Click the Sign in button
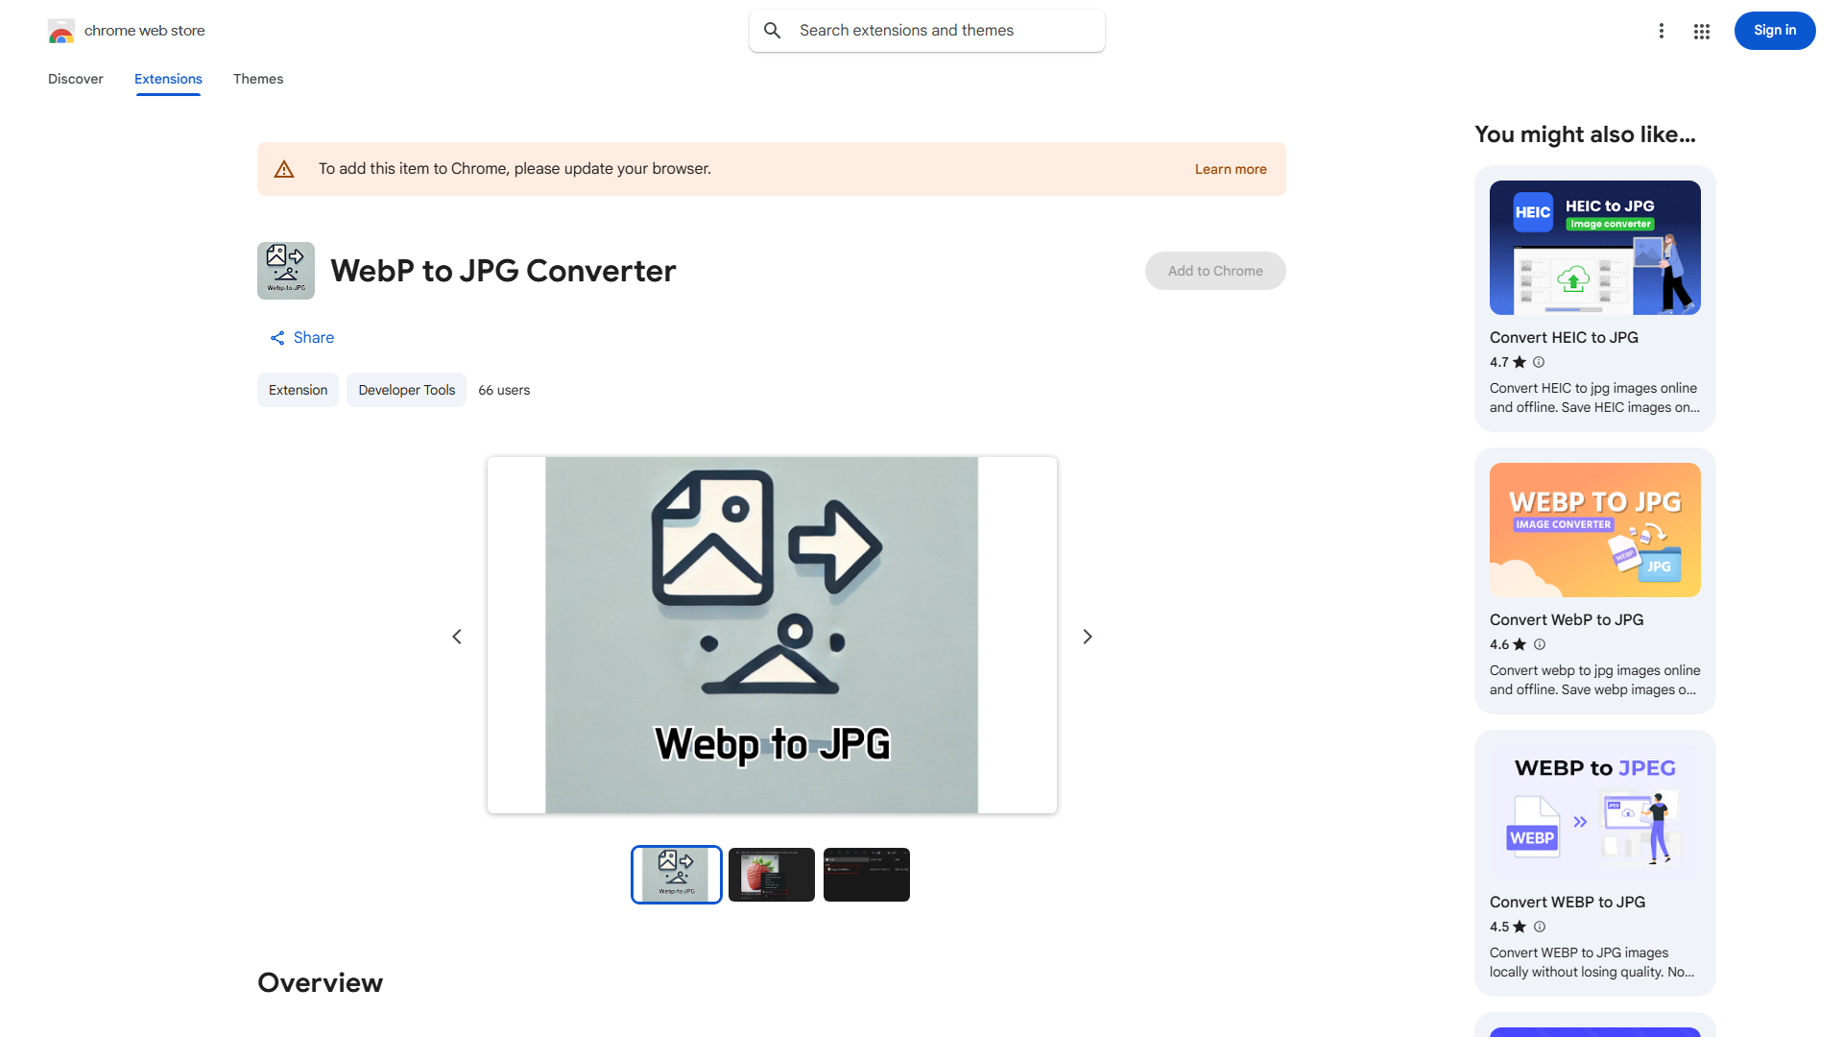Screen dimensions: 1843x1037 coord(1774,30)
